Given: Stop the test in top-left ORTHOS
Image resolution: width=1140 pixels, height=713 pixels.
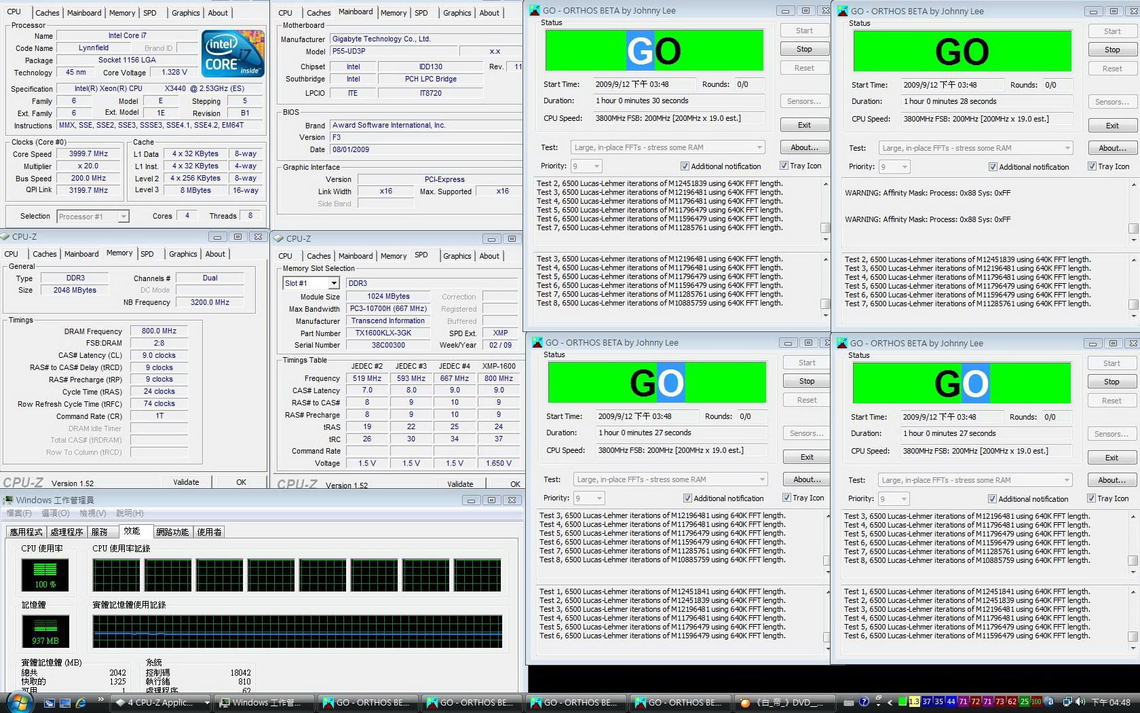Looking at the screenshot, I should 804,49.
